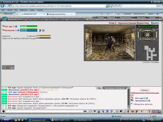Click the XPOT Start button on taskbar
The image size is (163, 122).
7,120
